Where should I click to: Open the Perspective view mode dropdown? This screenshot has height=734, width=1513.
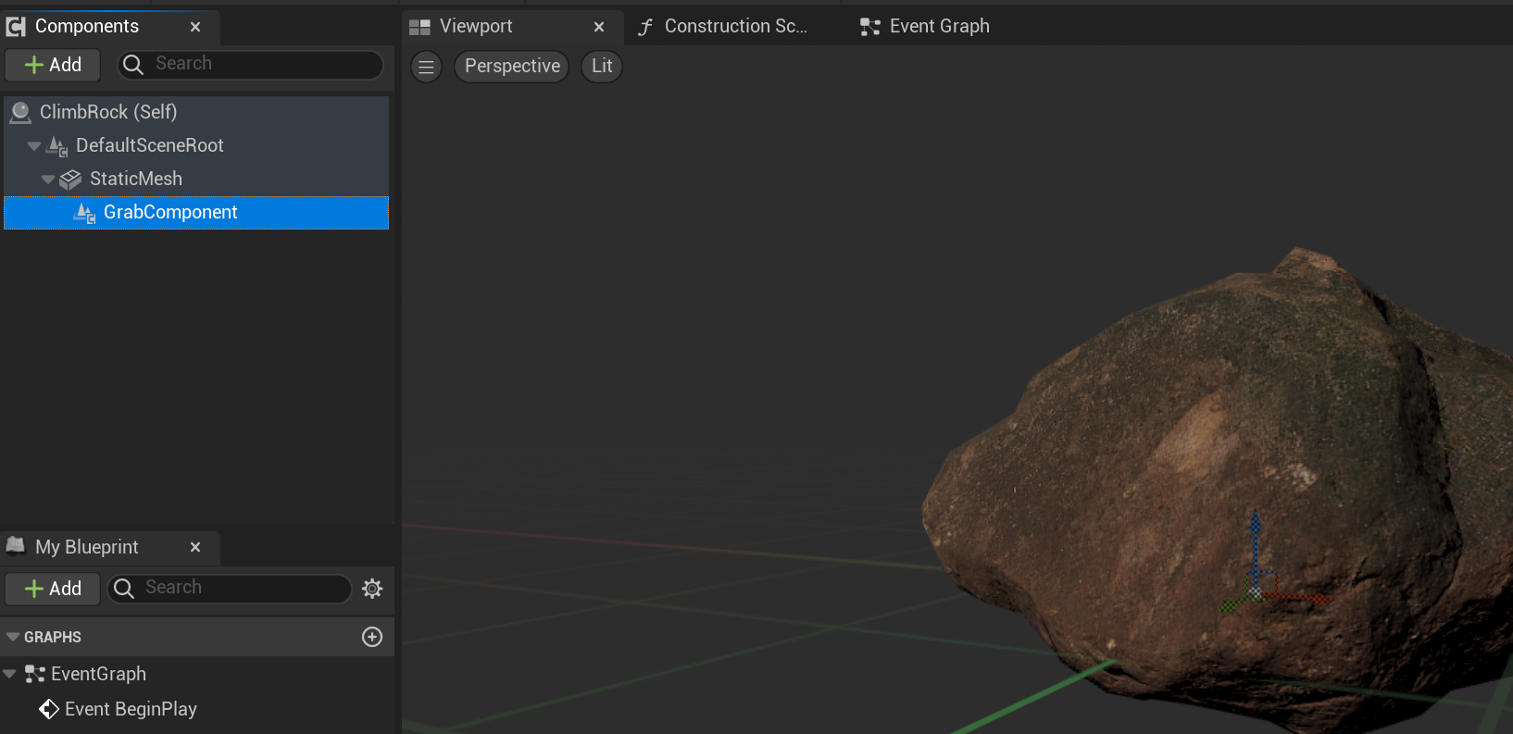[x=511, y=67]
